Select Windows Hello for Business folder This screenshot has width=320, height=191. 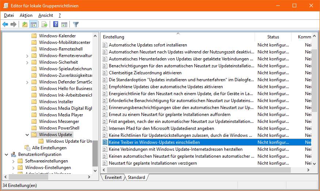point(65,89)
